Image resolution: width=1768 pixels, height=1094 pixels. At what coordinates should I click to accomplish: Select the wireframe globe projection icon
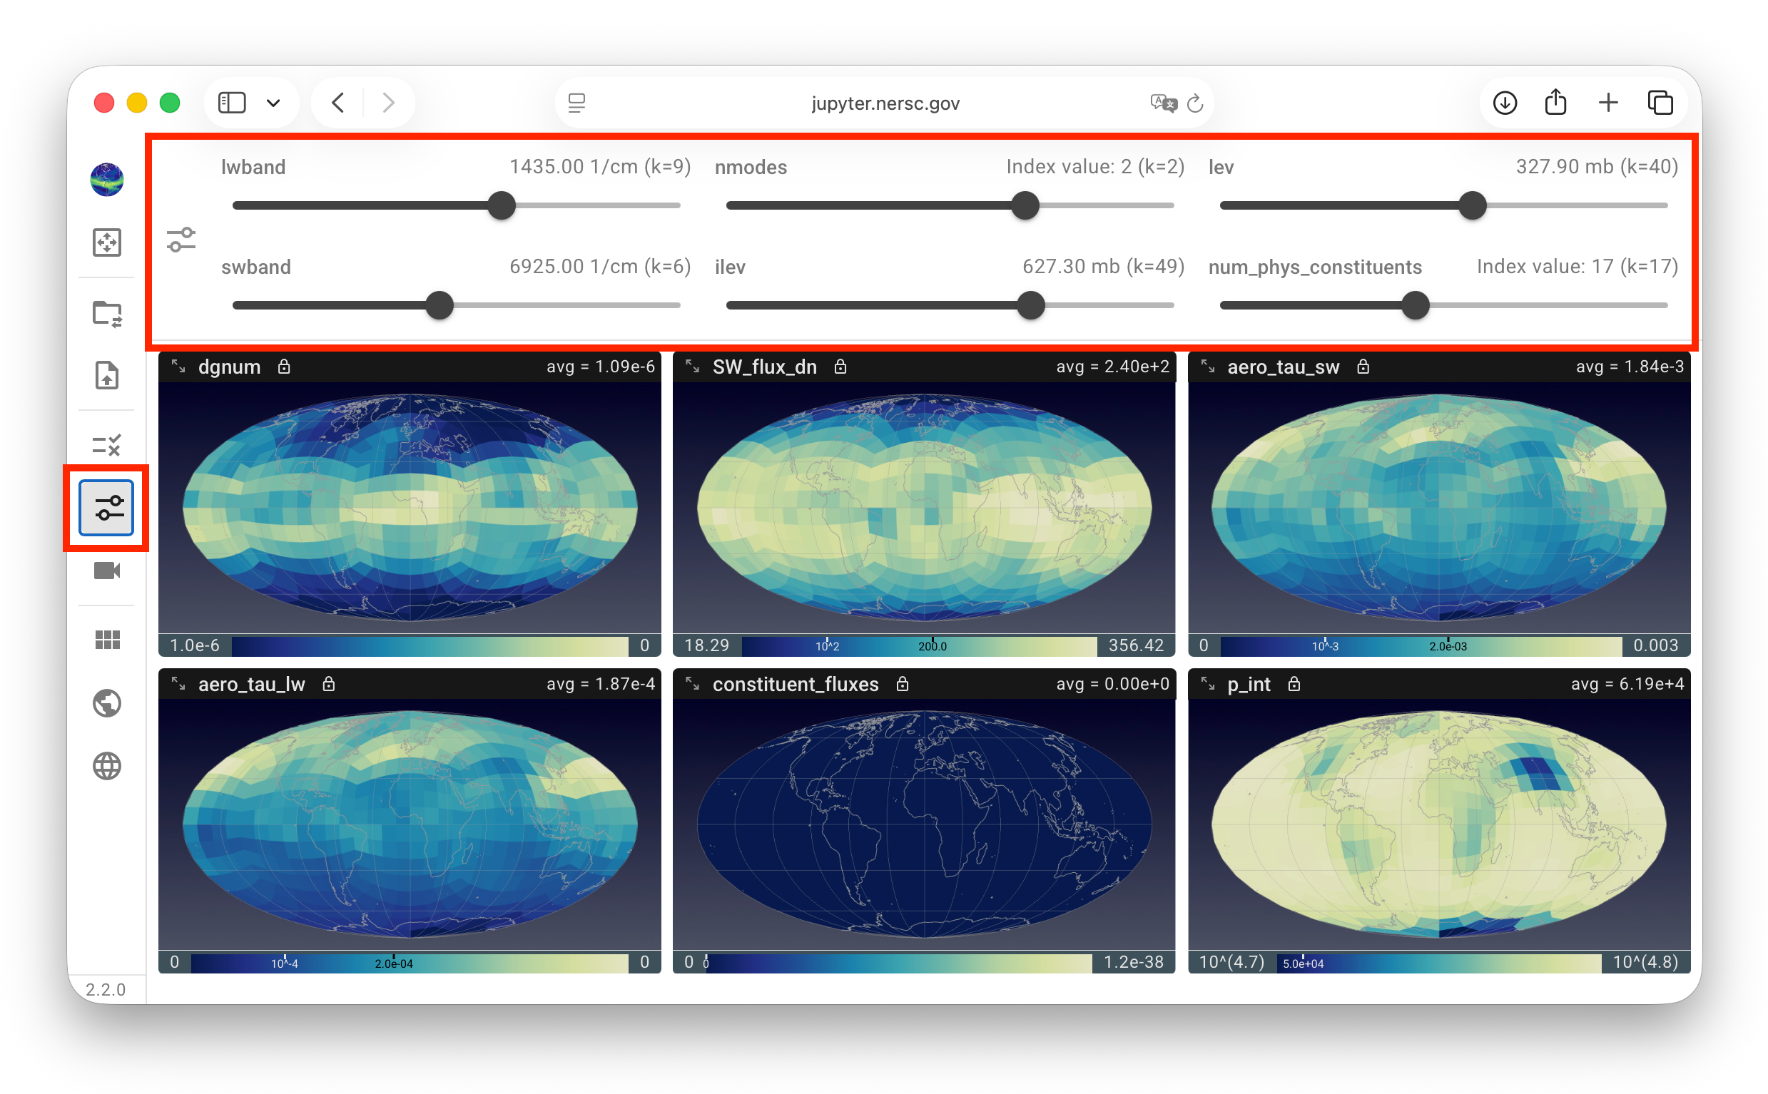click(106, 766)
